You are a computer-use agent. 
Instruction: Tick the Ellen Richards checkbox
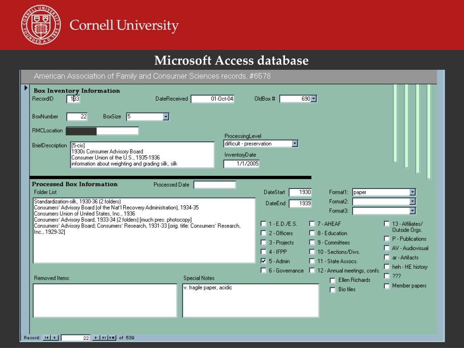click(333, 280)
